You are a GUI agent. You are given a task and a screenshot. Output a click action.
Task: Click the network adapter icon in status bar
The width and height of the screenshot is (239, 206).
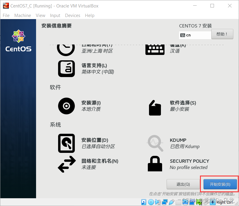pyautogui.click(x=165, y=202)
